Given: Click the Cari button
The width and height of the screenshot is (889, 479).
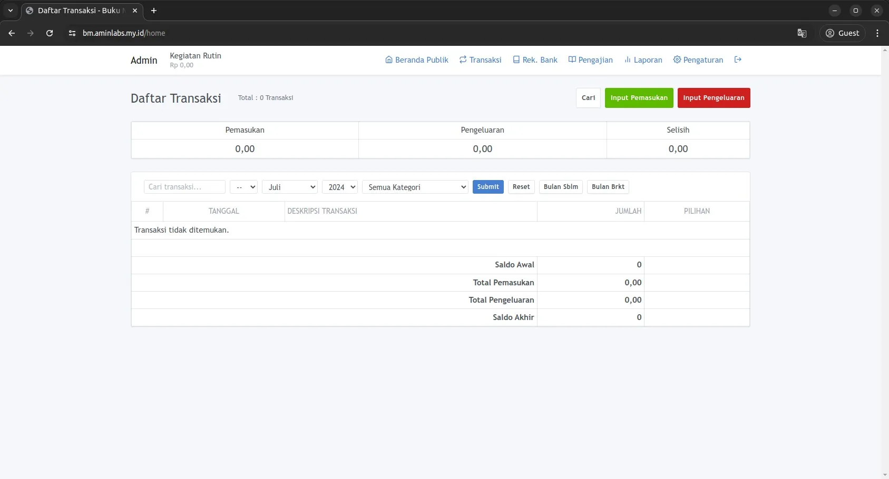Looking at the screenshot, I should [x=588, y=98].
